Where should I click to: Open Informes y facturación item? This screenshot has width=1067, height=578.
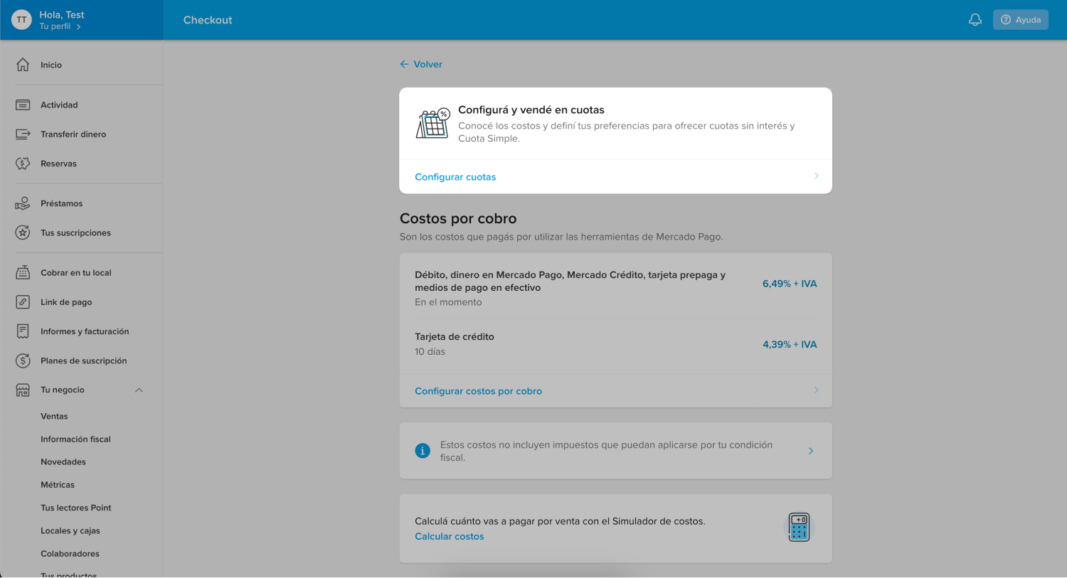85,331
